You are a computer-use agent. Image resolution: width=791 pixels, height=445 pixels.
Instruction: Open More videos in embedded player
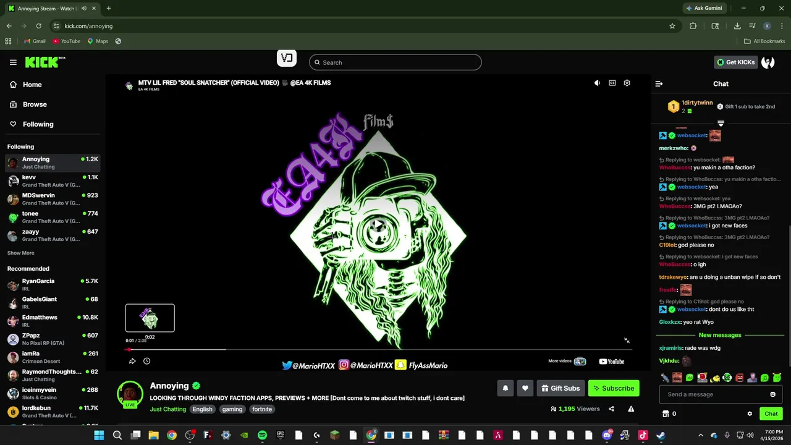click(x=567, y=361)
